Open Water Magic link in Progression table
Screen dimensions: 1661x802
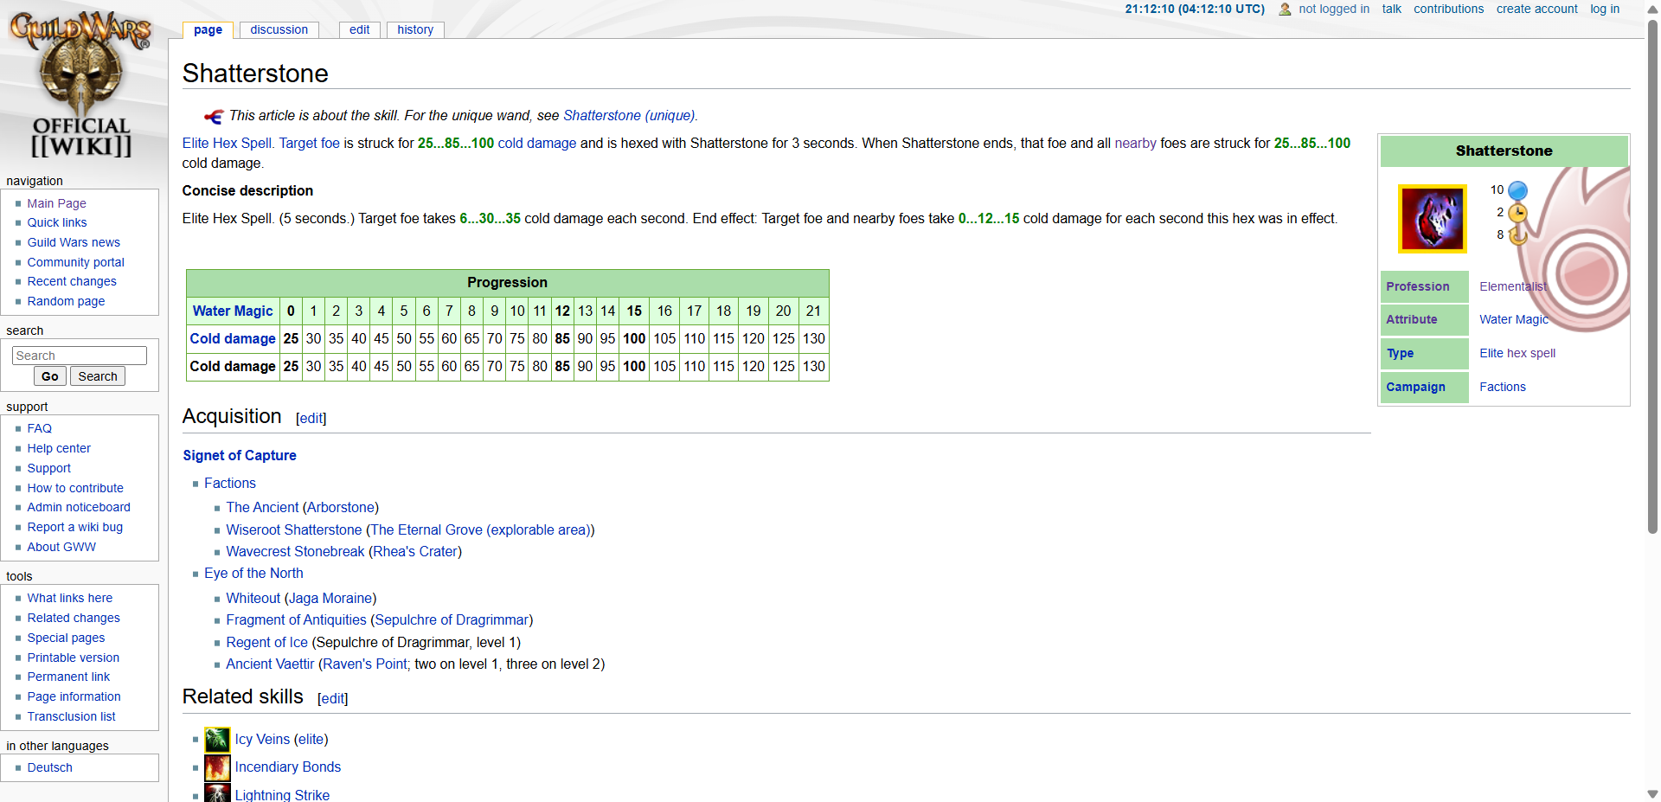[x=233, y=311]
